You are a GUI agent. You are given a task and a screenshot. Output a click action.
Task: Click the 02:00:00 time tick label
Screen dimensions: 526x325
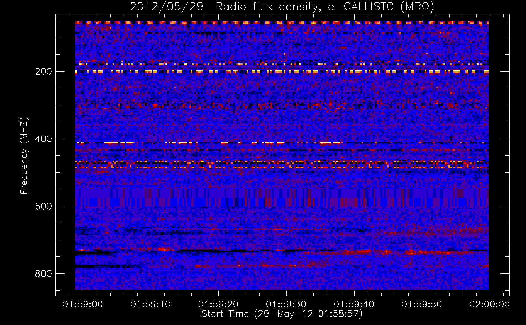[490, 305]
